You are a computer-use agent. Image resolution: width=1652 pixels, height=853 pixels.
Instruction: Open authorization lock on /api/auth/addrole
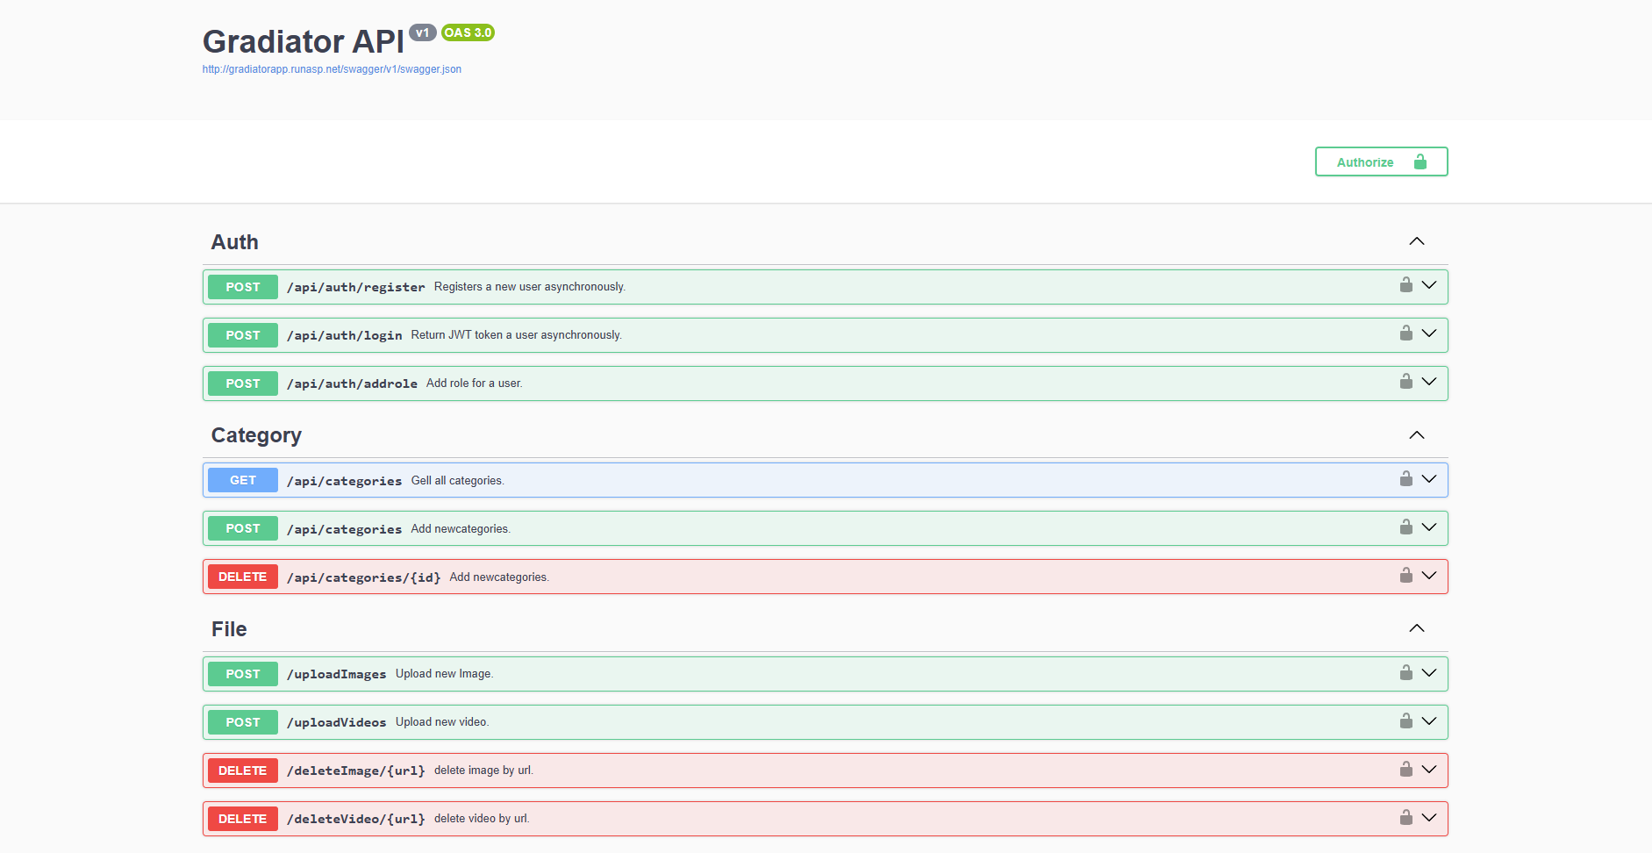1406,383
